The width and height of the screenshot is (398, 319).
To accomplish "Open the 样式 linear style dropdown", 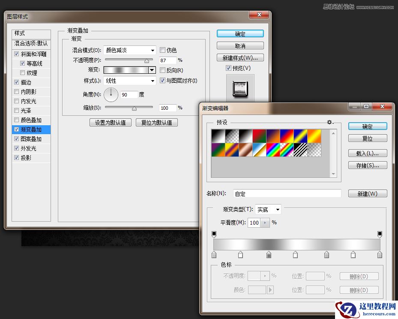I will (x=129, y=81).
